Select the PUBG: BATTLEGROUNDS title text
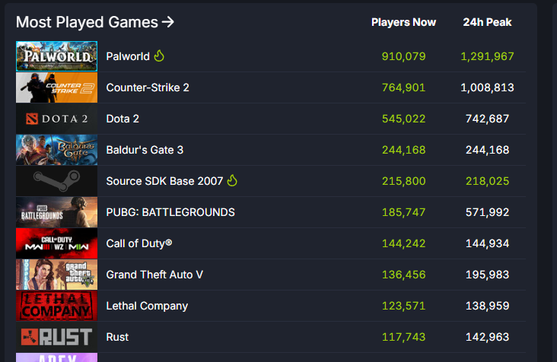 pos(170,212)
